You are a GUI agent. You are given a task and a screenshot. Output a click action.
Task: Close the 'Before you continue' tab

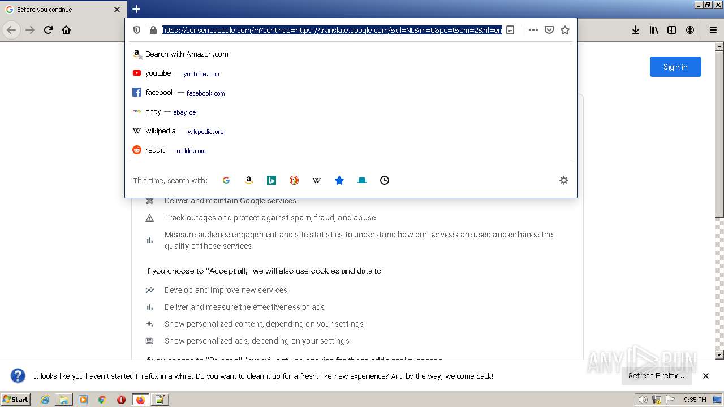pos(117,10)
